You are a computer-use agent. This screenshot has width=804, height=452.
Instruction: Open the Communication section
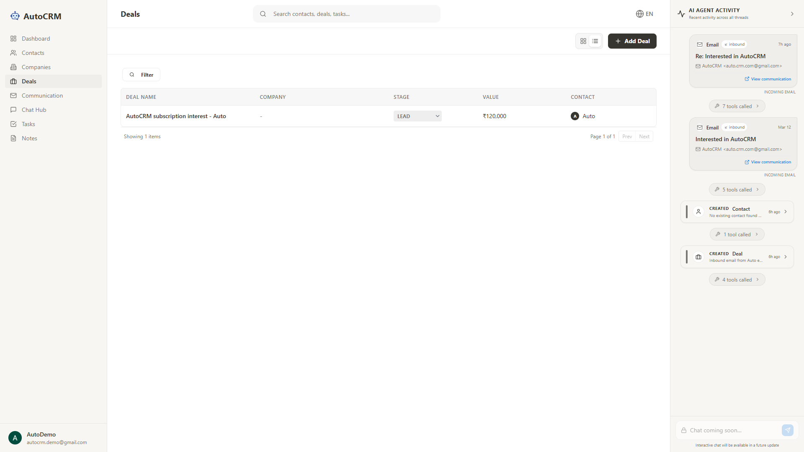click(53, 96)
